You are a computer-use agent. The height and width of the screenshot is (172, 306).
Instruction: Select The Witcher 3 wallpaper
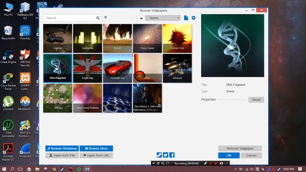[x=147, y=98]
